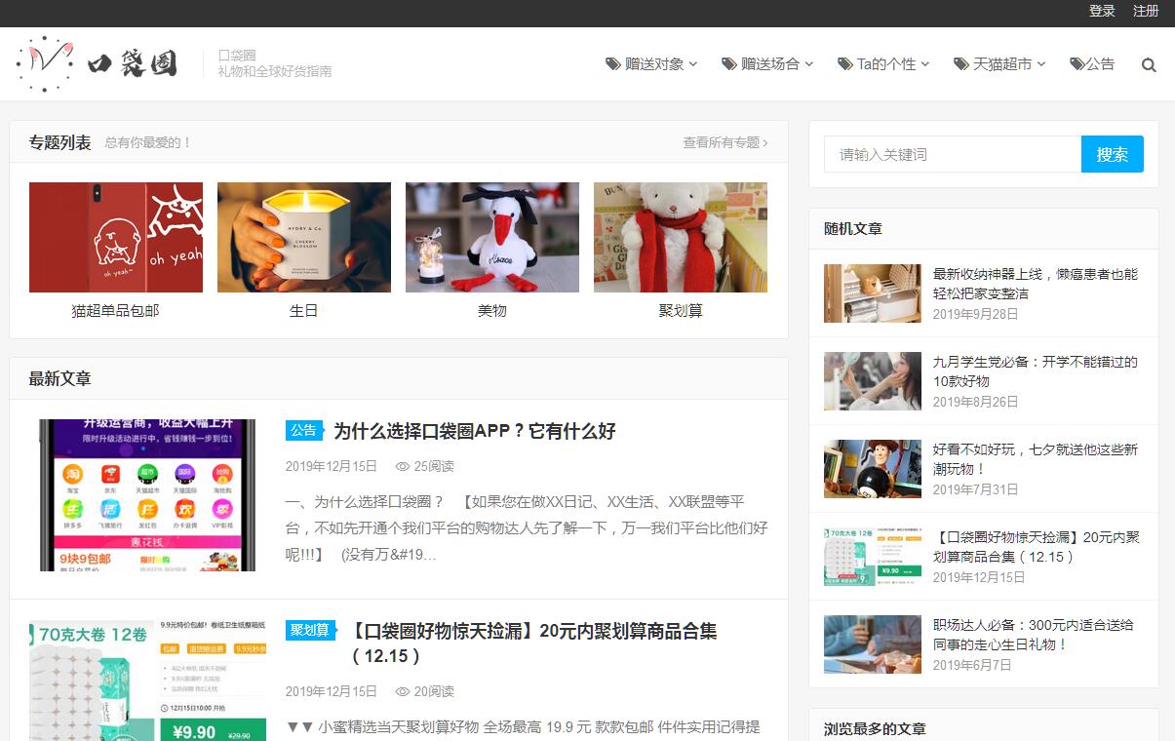Screen dimensions: 1175x741
Task: Open article 为什么选择口袋圈APP？它有什么好
Action: [475, 431]
